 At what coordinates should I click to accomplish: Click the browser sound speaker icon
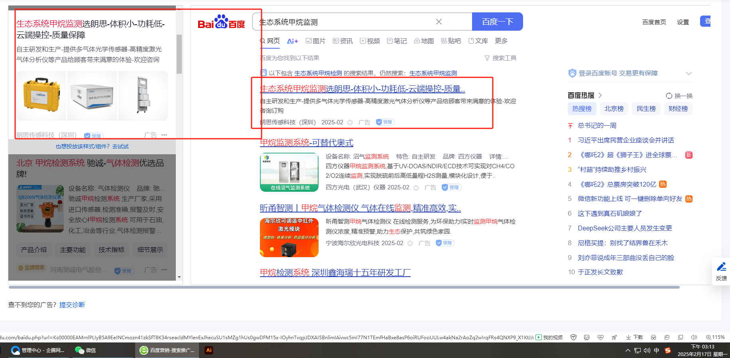(694, 337)
